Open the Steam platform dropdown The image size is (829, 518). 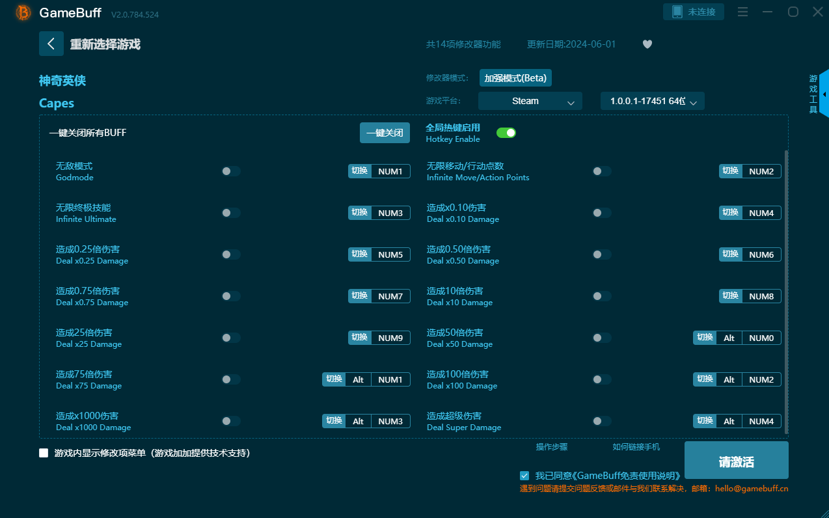pyautogui.click(x=530, y=101)
